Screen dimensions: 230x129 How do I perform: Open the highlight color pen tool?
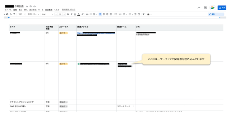82,14
